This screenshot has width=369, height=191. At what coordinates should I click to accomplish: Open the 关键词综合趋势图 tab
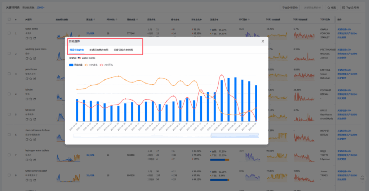[x=123, y=50]
